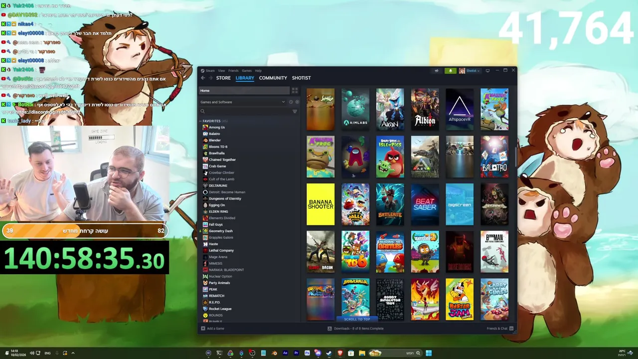Click the Brave browser taskbar icon
Screen dimensions: 638x359
click(340, 353)
